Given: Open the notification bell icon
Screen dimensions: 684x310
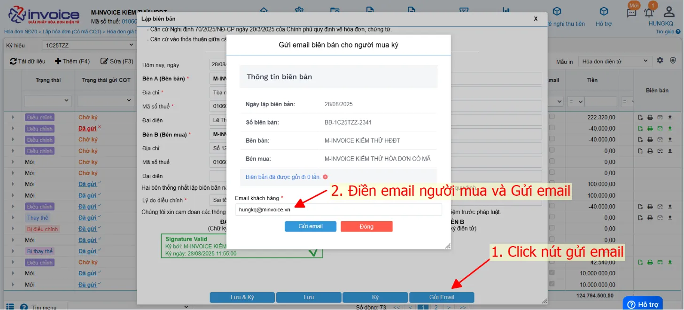Looking at the screenshot, I should (649, 13).
